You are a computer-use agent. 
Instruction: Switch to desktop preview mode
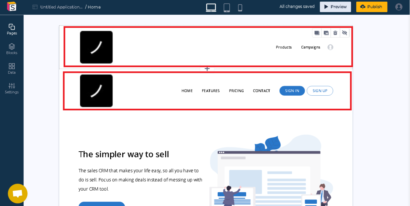pyautogui.click(x=211, y=8)
